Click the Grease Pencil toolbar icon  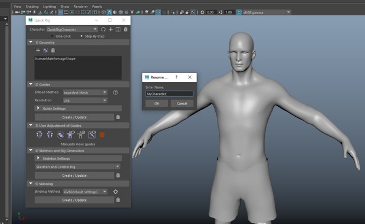pyautogui.click(x=52, y=12)
